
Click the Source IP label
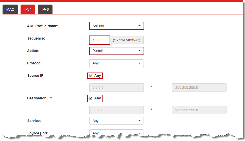pos(36,76)
